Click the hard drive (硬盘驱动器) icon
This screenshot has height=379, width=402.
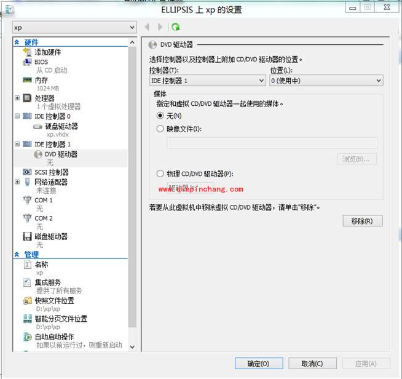tap(37, 127)
